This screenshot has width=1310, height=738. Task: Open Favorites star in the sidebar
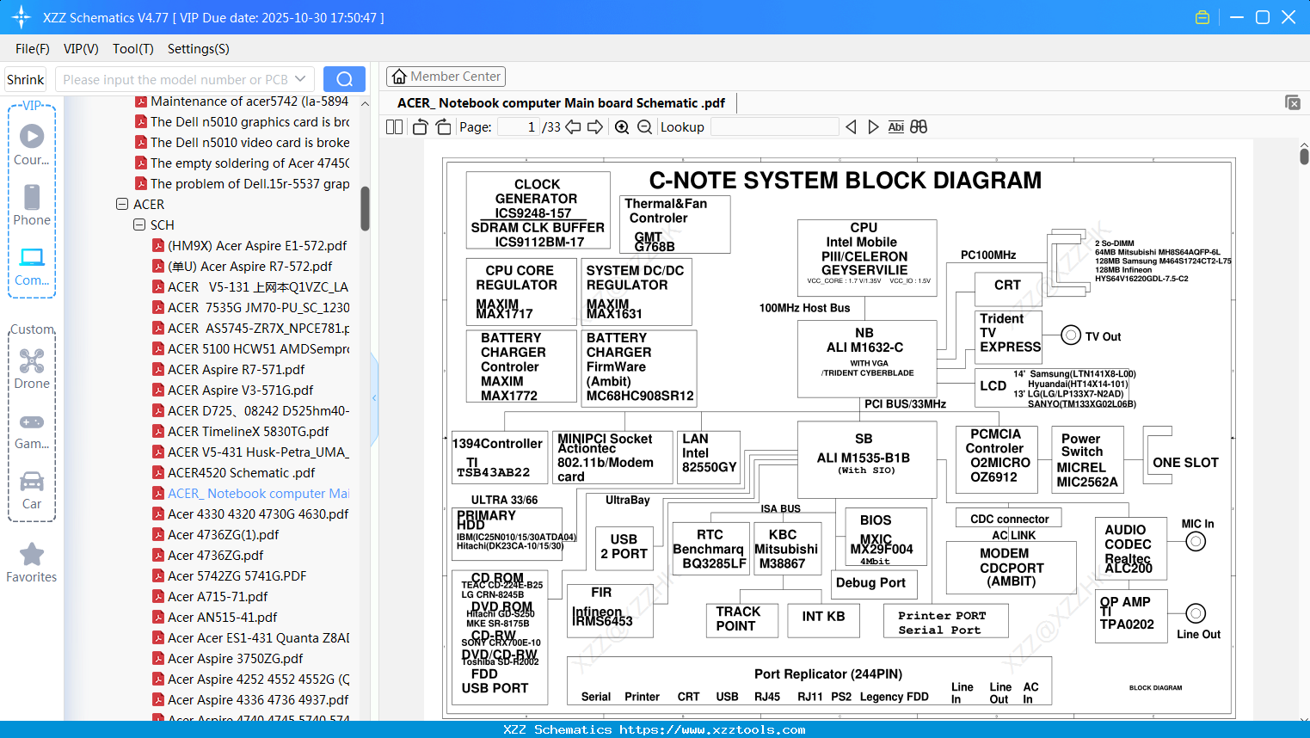(x=32, y=563)
